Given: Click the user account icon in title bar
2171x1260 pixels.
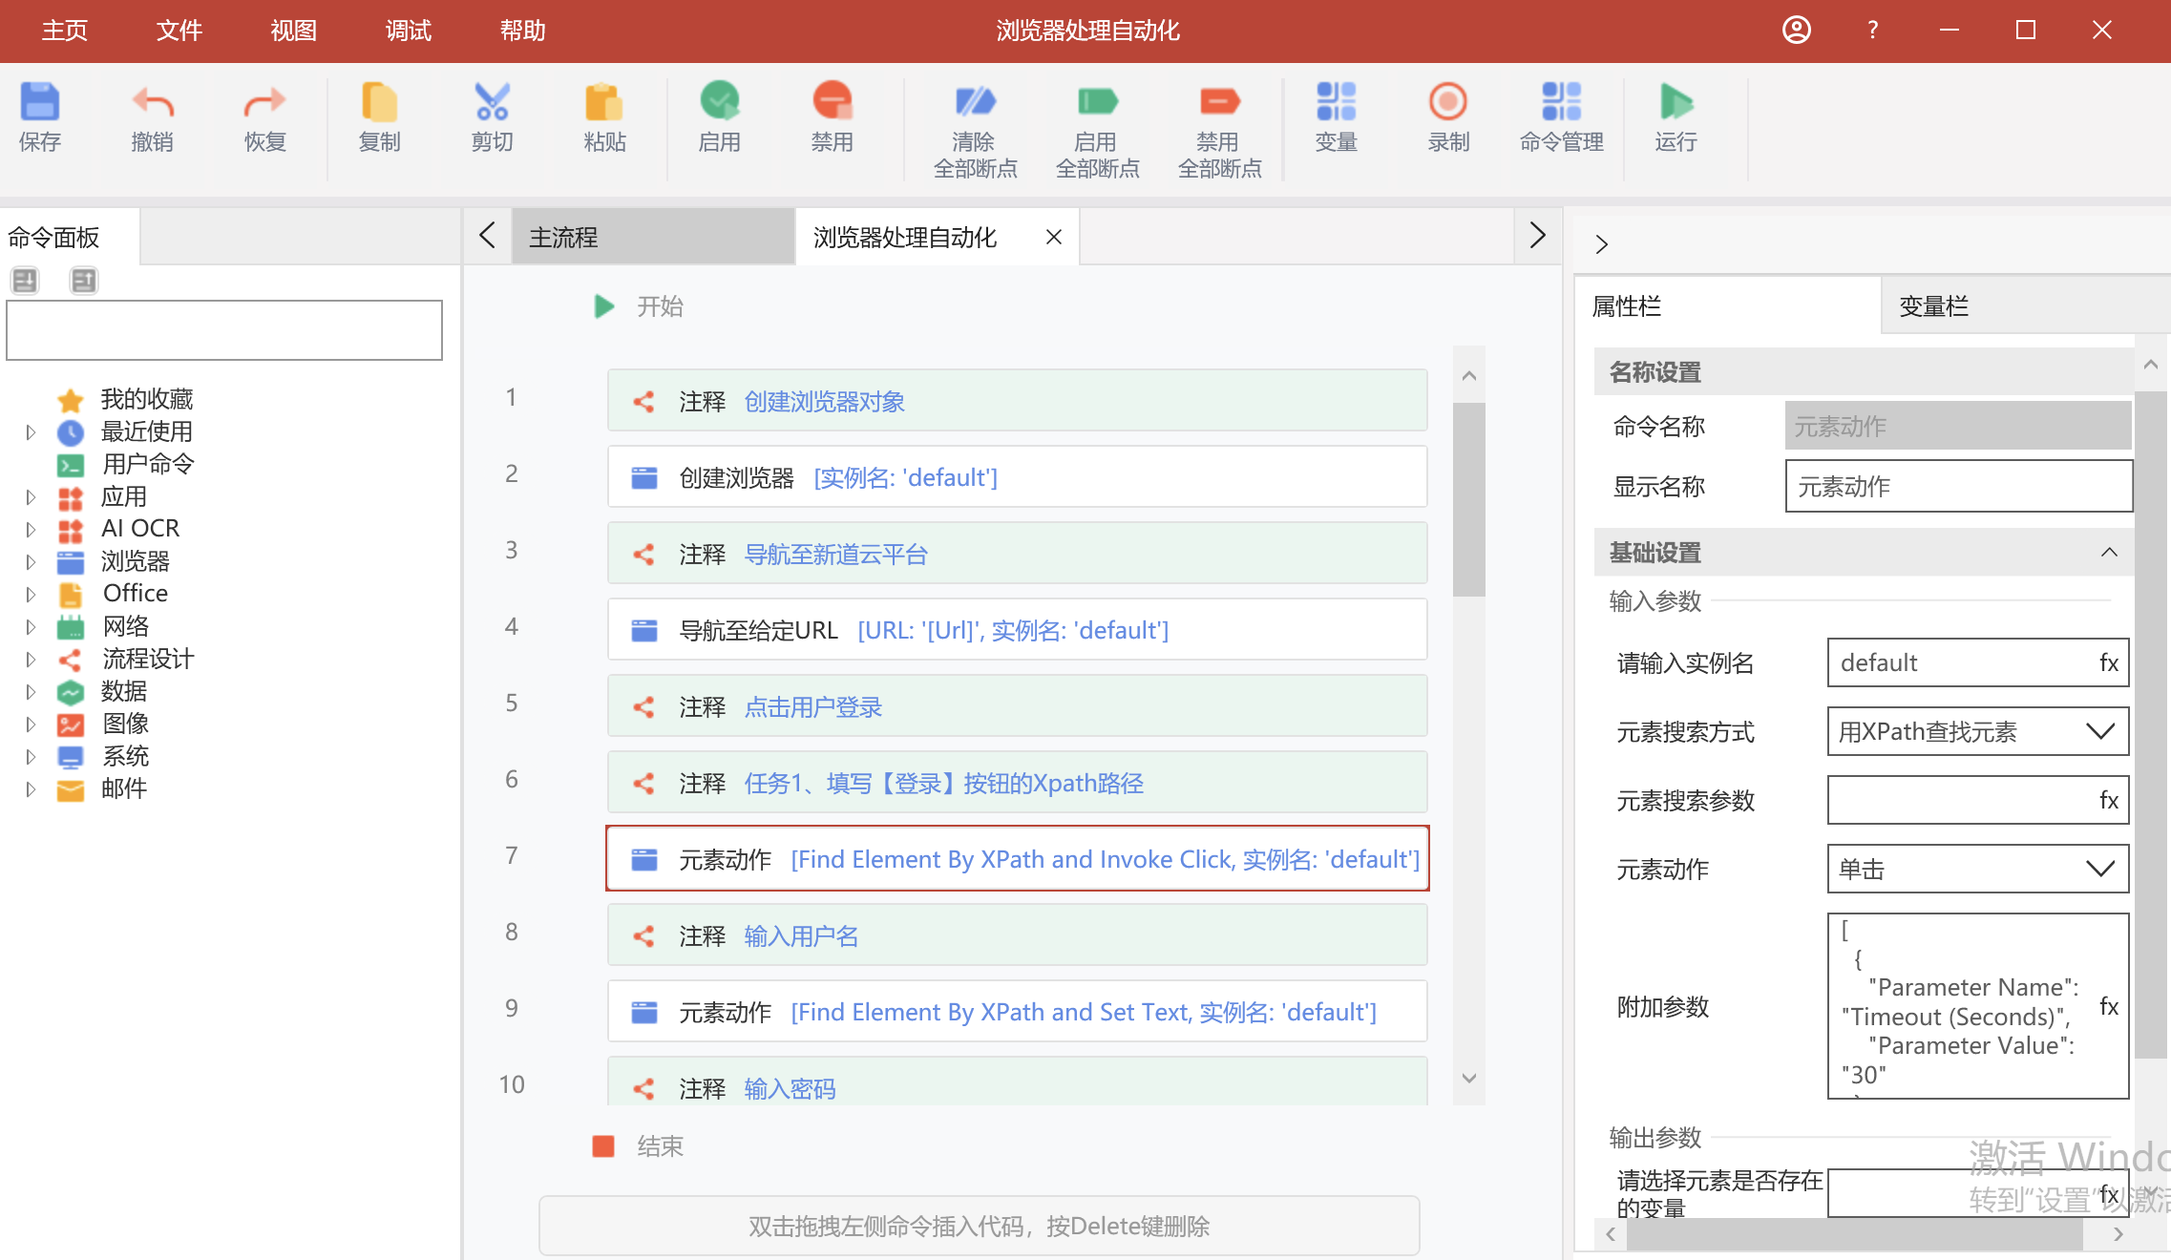Looking at the screenshot, I should 1796,31.
